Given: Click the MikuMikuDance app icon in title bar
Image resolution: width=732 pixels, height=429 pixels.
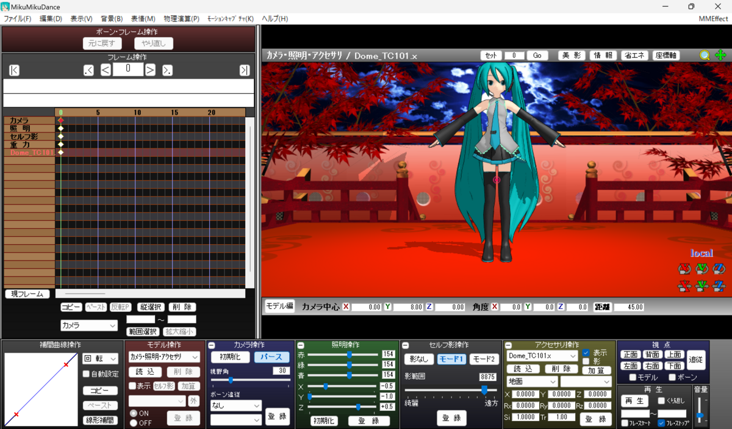Looking at the screenshot, I should point(5,7).
